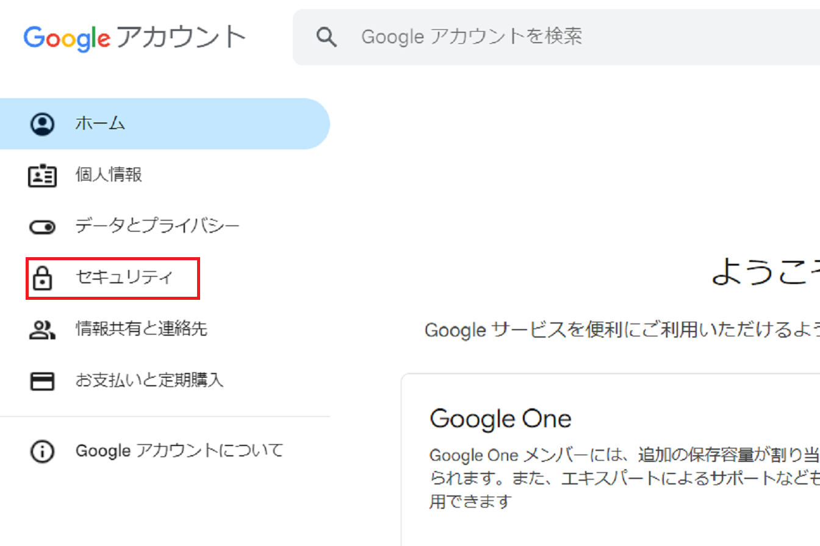Click the Home profile icon in sidebar
Screen dimensions: 820x546
tap(42, 124)
